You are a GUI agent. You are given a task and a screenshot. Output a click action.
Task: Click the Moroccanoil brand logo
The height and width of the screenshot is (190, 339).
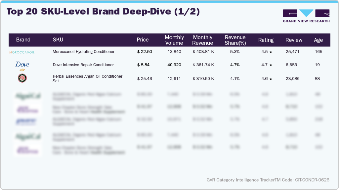click(22, 52)
